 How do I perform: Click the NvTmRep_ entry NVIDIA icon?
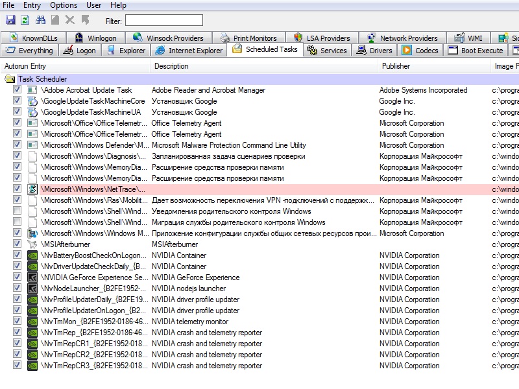tap(32, 333)
